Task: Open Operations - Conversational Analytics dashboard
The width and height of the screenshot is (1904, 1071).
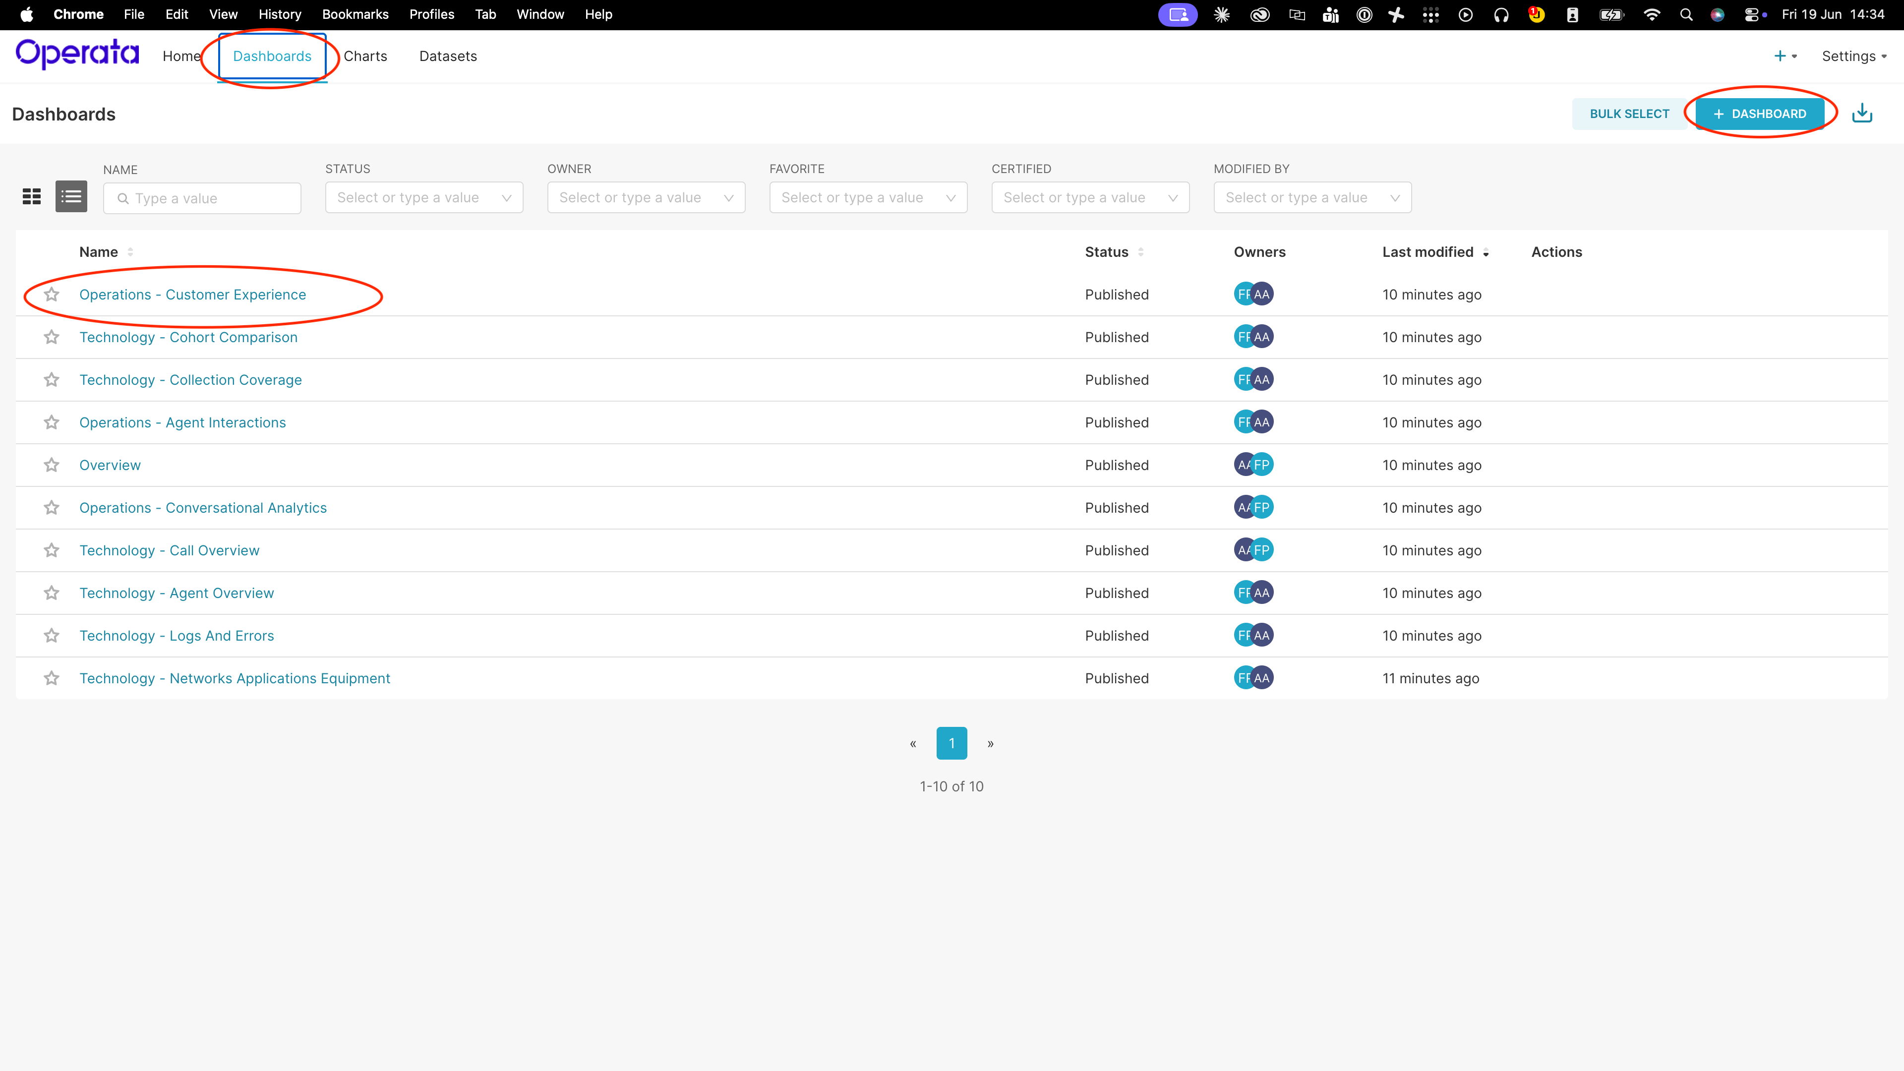Action: [x=203, y=508]
